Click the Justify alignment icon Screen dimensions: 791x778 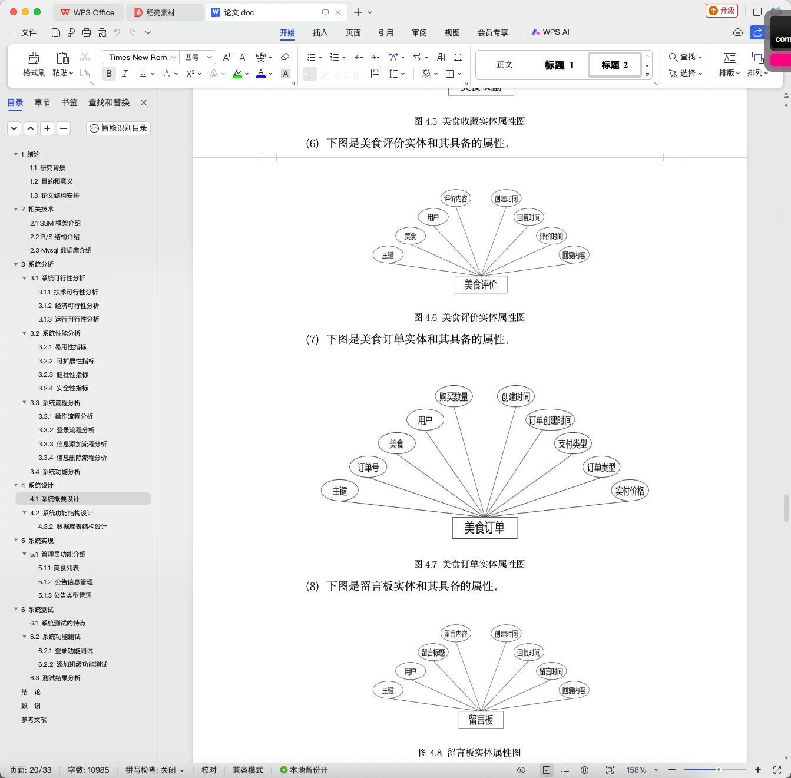click(359, 74)
